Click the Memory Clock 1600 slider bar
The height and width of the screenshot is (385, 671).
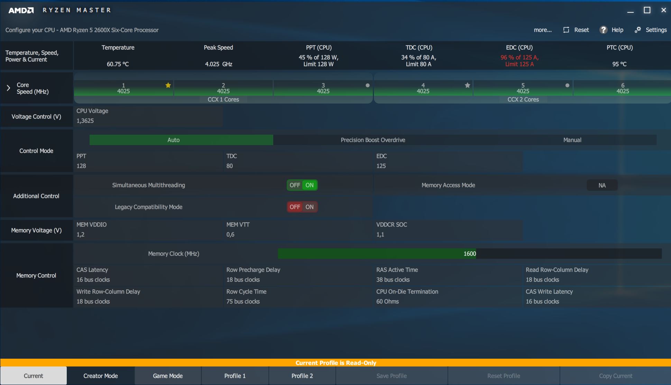click(x=469, y=254)
